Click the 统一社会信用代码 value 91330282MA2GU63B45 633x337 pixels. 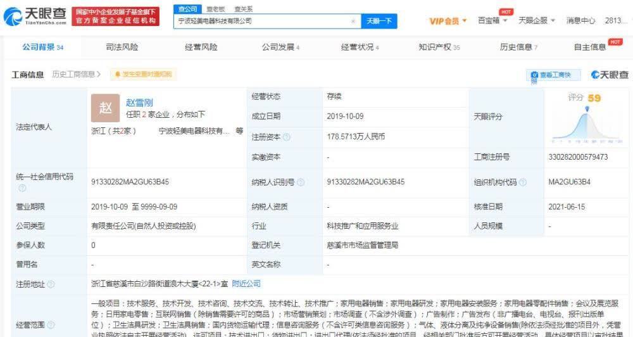pos(130,182)
